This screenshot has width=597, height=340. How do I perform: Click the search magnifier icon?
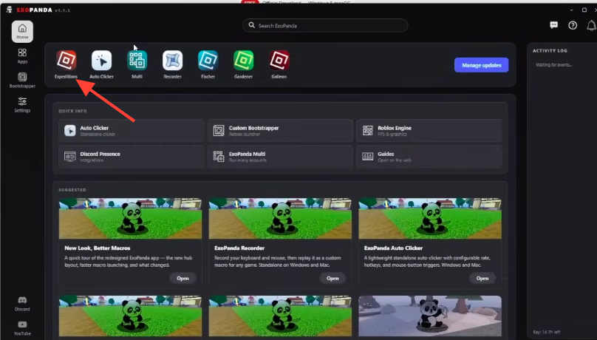tap(252, 25)
